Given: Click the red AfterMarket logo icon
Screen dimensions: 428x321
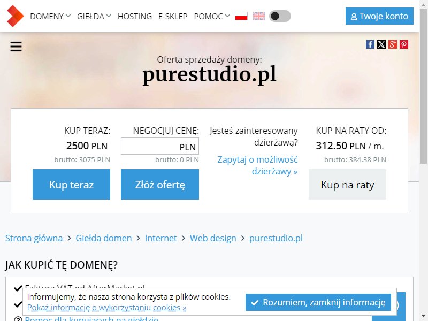Looking at the screenshot, I should click(x=16, y=16).
